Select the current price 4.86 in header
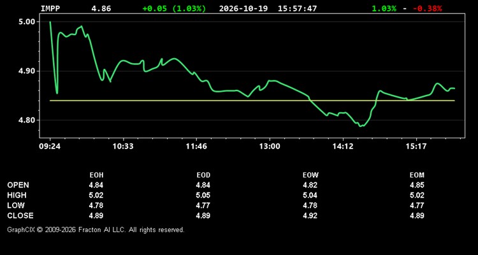The image size is (478, 255). [x=101, y=8]
